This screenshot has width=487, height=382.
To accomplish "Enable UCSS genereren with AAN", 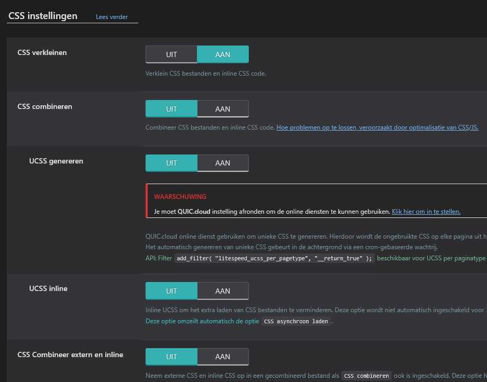I will click(222, 163).
